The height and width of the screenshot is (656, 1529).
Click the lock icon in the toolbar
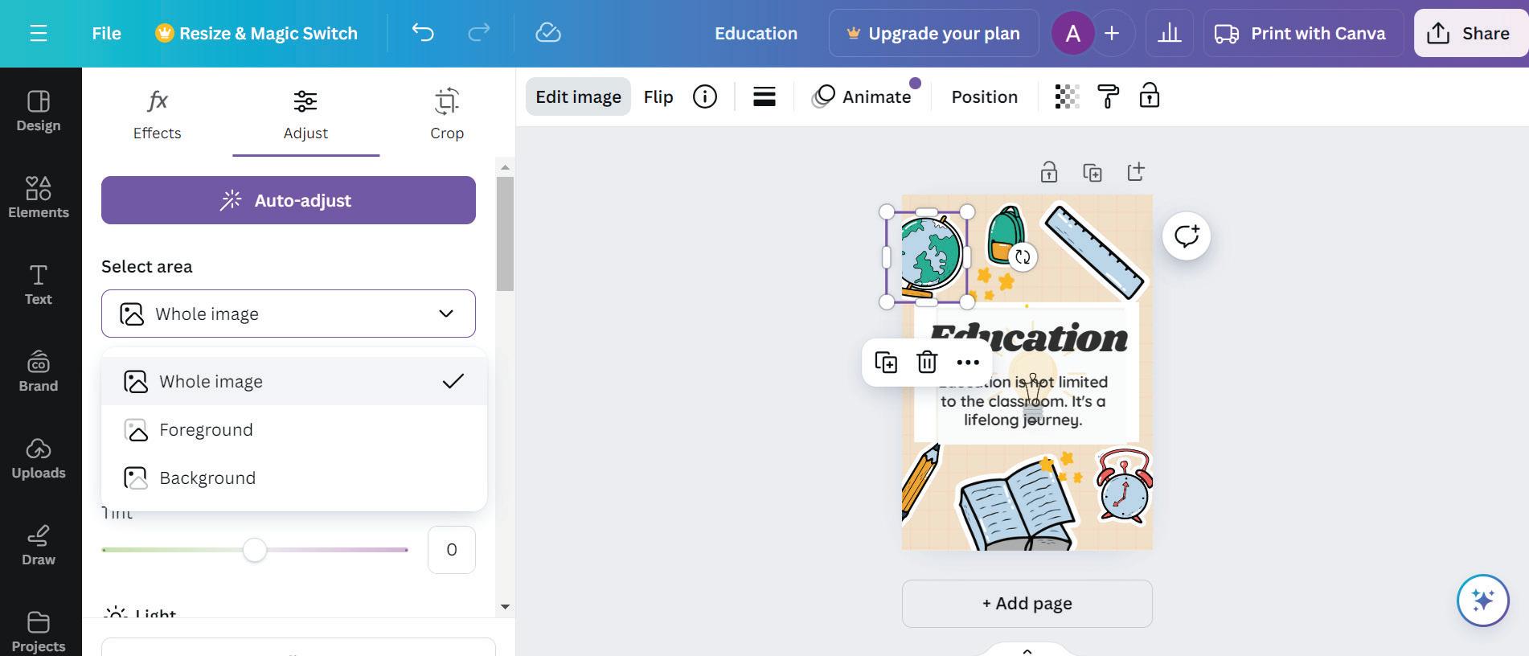1150,96
